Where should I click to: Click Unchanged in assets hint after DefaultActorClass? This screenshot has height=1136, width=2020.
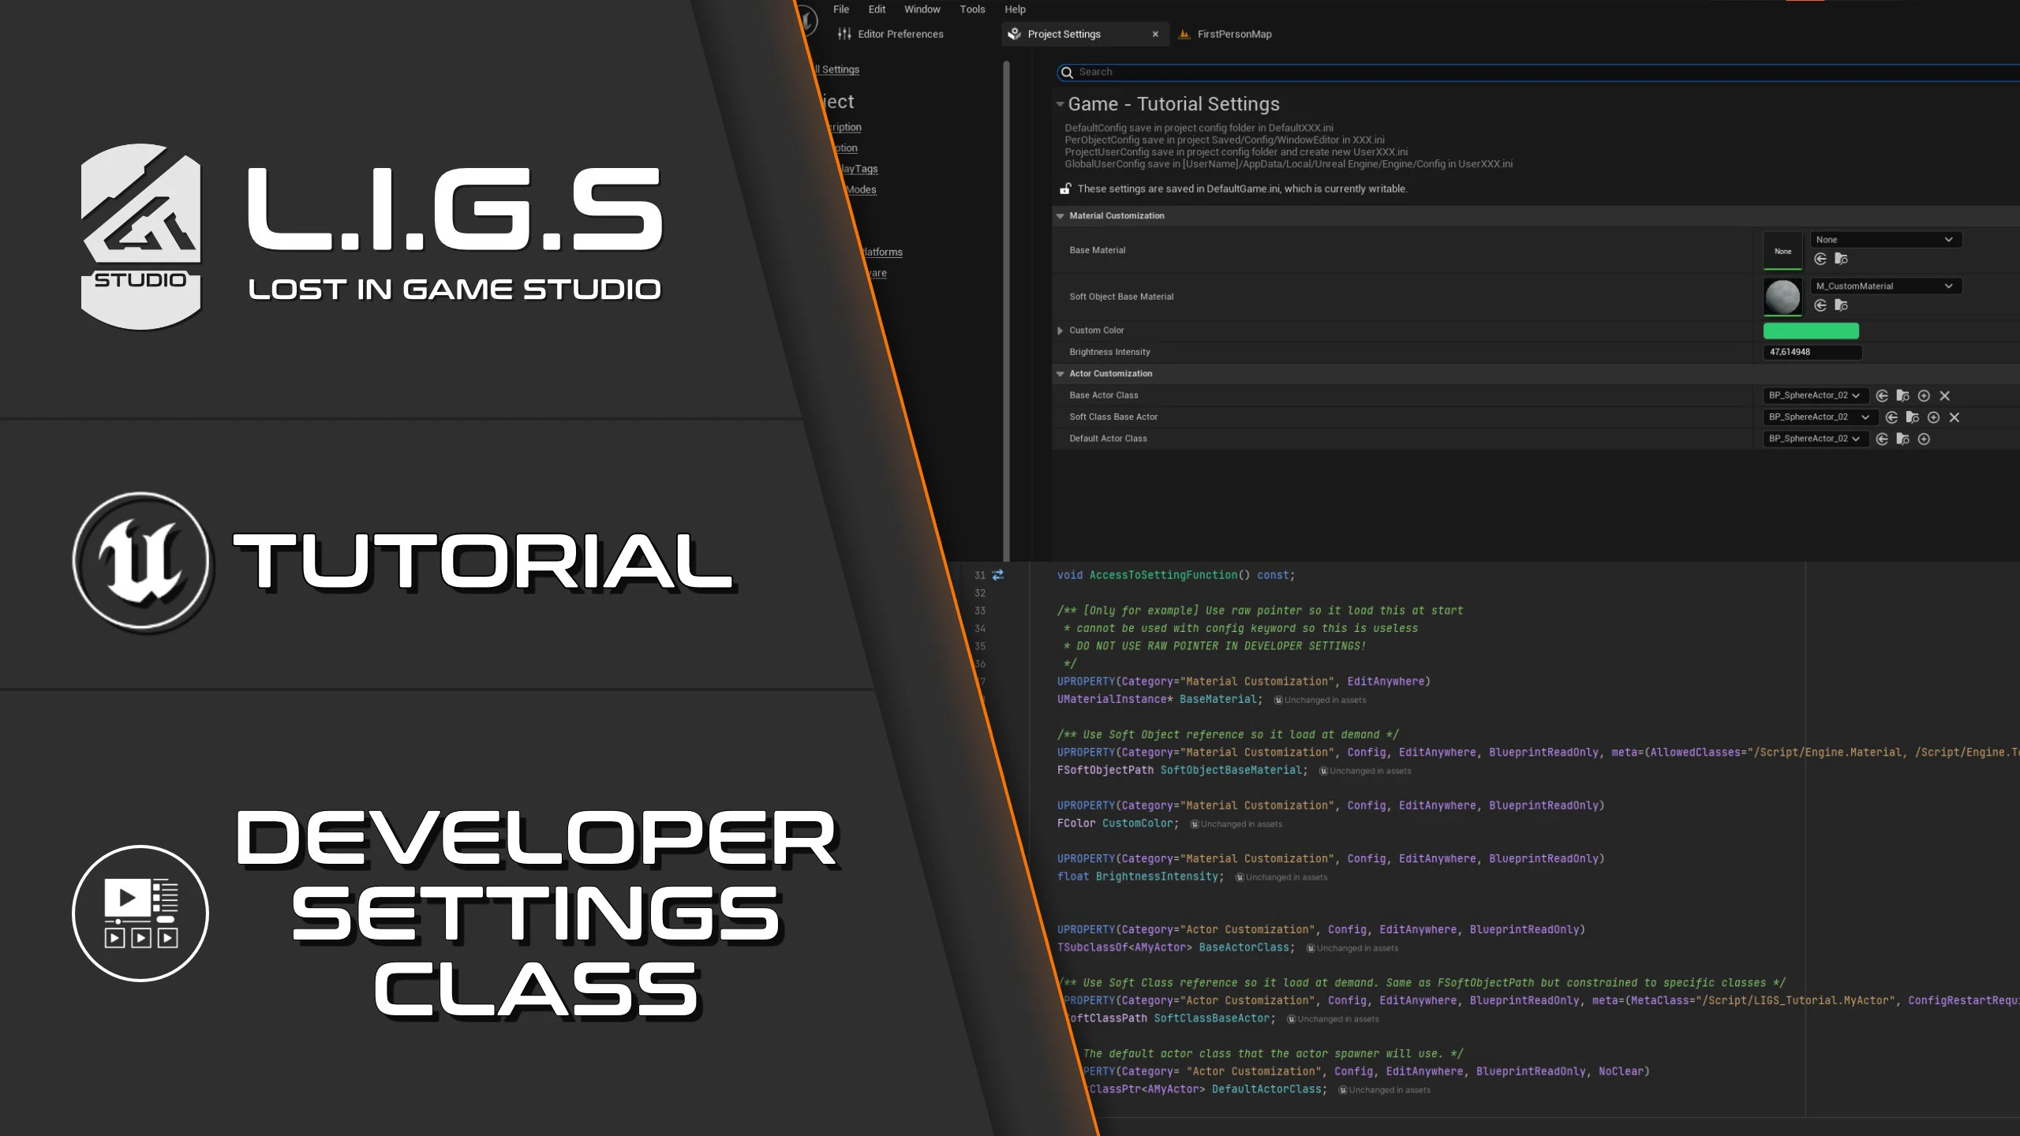[x=1385, y=1090]
